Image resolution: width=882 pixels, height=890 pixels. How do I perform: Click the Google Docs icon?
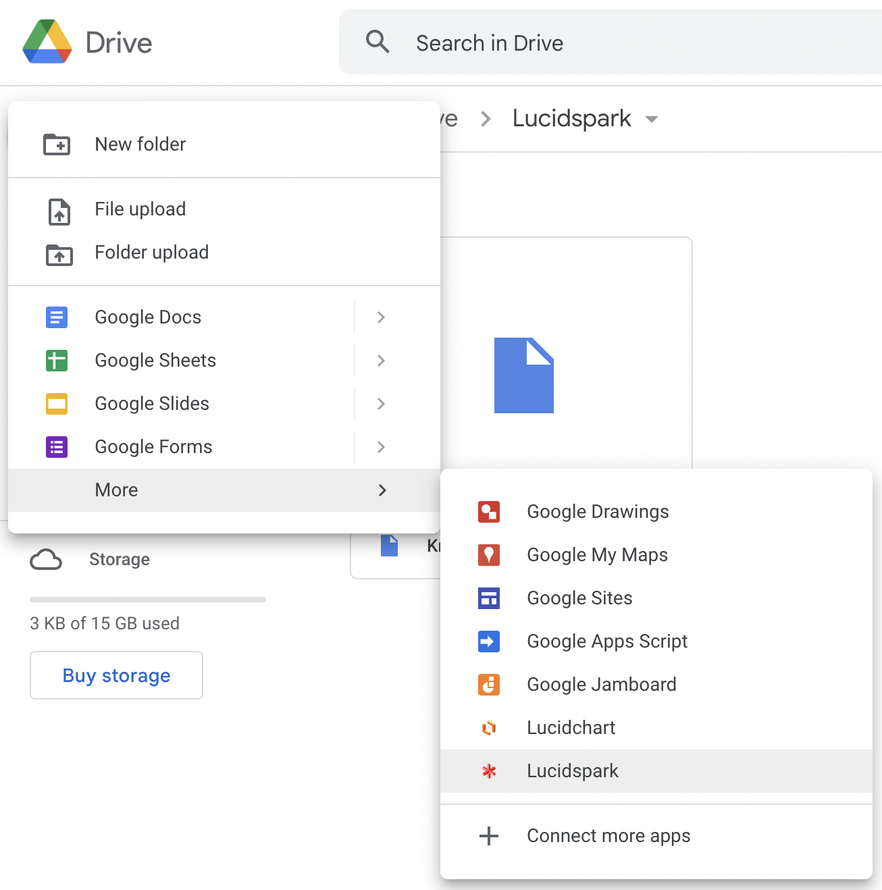(x=57, y=317)
